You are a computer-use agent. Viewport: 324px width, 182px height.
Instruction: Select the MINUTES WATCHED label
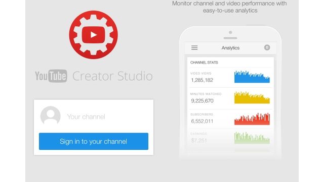pyautogui.click(x=206, y=94)
